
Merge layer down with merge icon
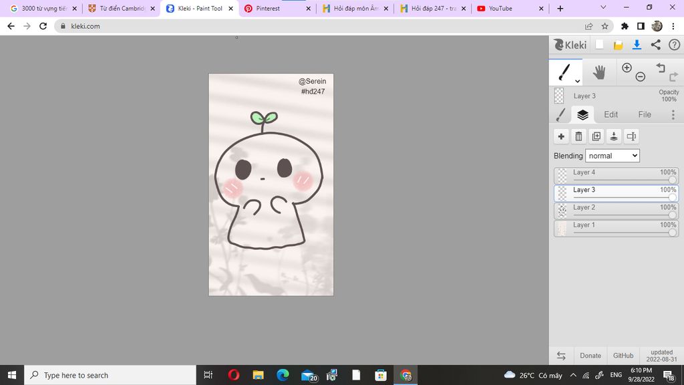[614, 136]
